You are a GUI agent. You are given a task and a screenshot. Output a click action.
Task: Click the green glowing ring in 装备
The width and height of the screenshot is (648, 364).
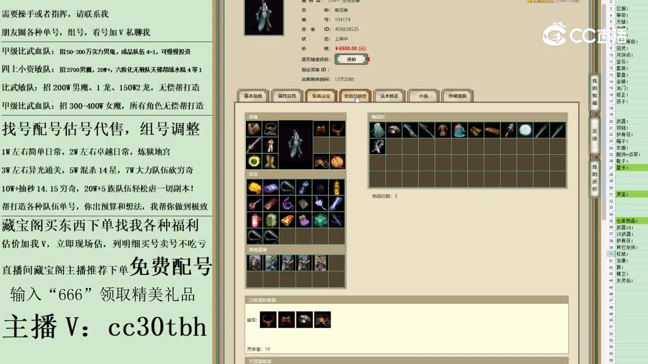254,162
